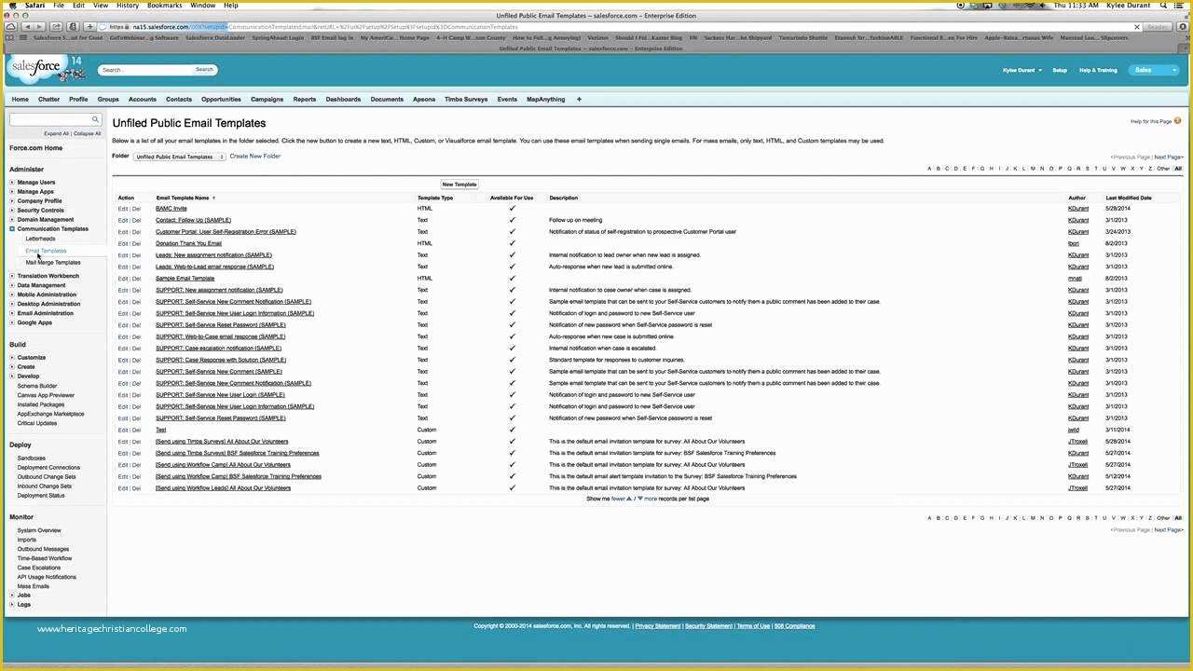This screenshot has height=671, width=1193.
Task: Switch to the Chatter tab
Action: point(48,99)
